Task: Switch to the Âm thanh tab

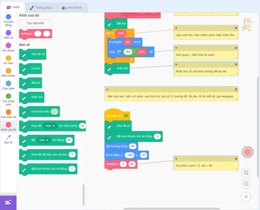Action: 72,8
